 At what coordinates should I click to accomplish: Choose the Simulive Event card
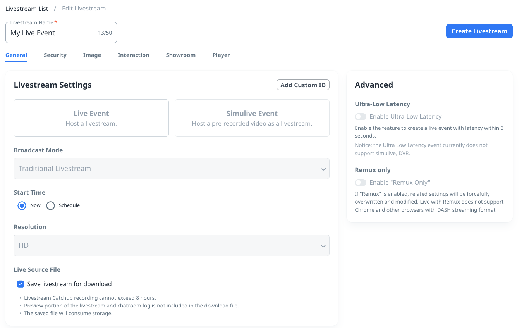click(252, 118)
